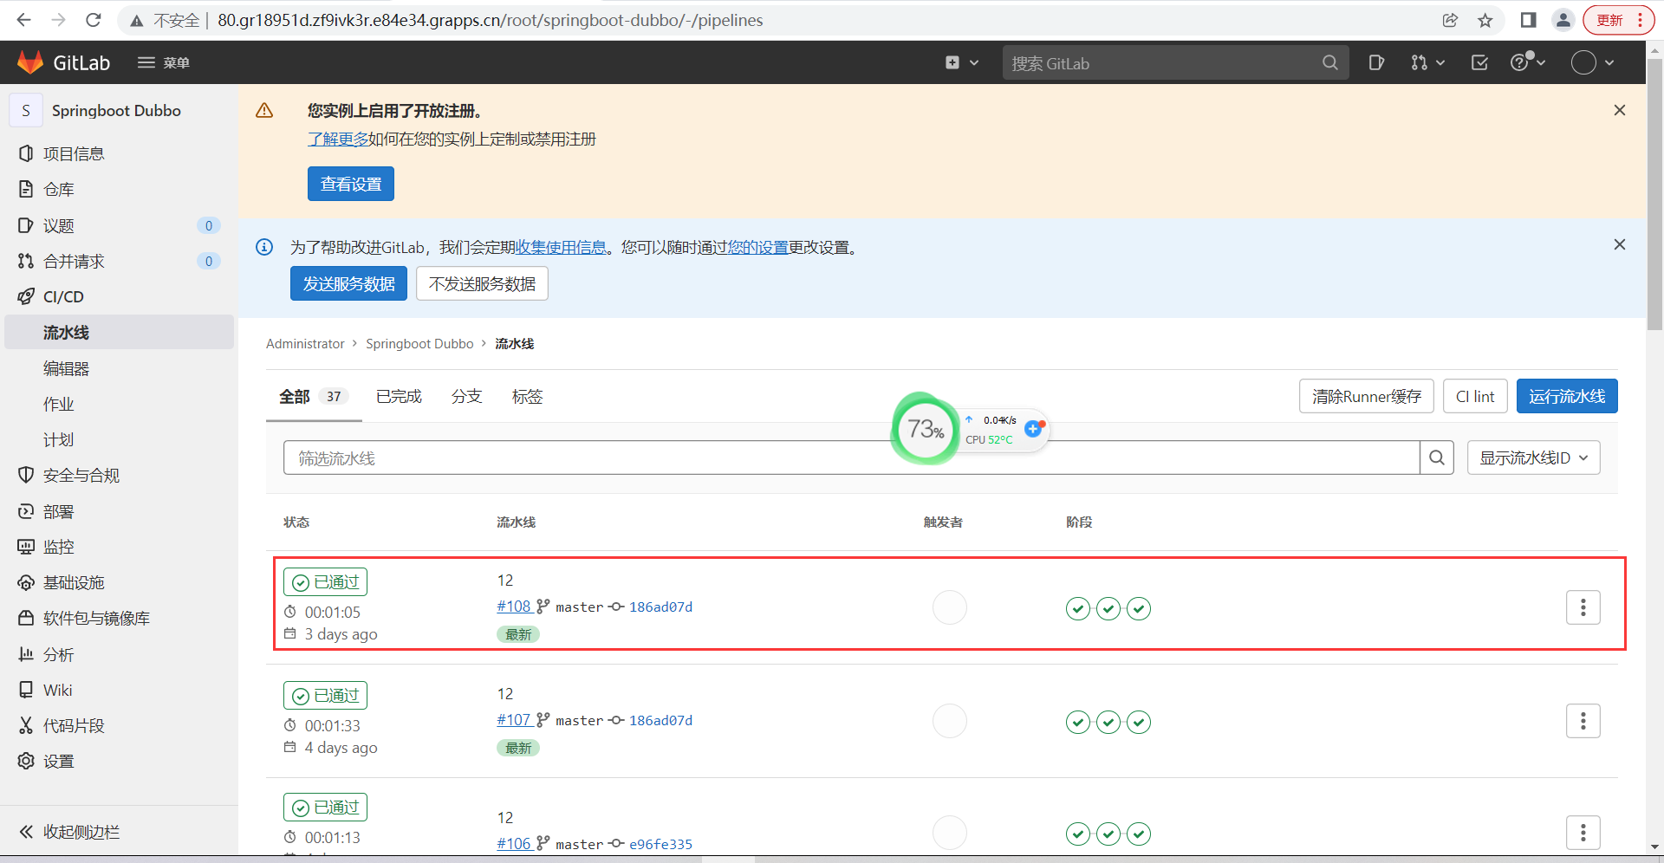1664x863 pixels.
Task: Open the issues icon in top navbar
Action: coord(1376,62)
